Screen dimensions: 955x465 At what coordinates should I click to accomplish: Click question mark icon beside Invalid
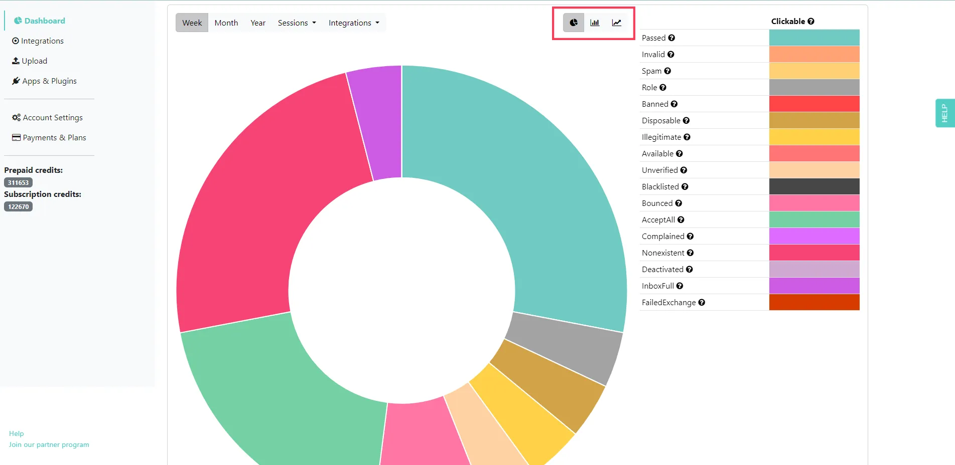(670, 54)
